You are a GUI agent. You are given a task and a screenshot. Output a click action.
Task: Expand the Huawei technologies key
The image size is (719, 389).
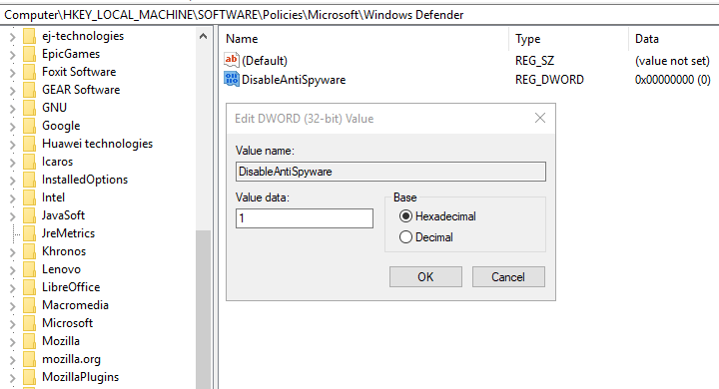[12, 145]
